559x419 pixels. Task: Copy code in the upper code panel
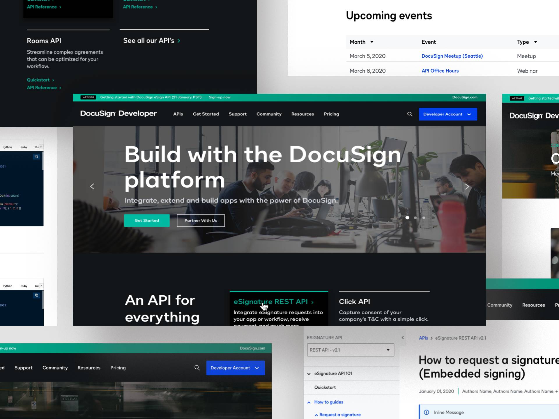coord(36,157)
